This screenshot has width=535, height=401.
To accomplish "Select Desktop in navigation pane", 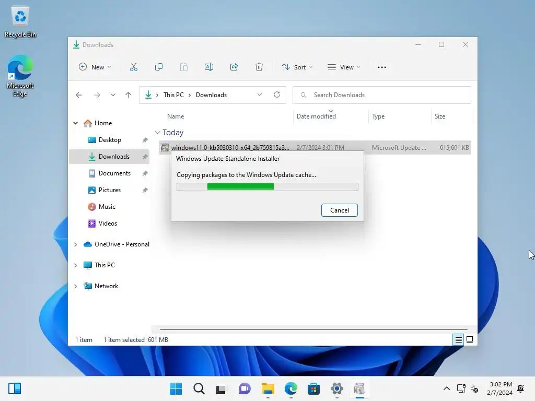I will [110, 140].
